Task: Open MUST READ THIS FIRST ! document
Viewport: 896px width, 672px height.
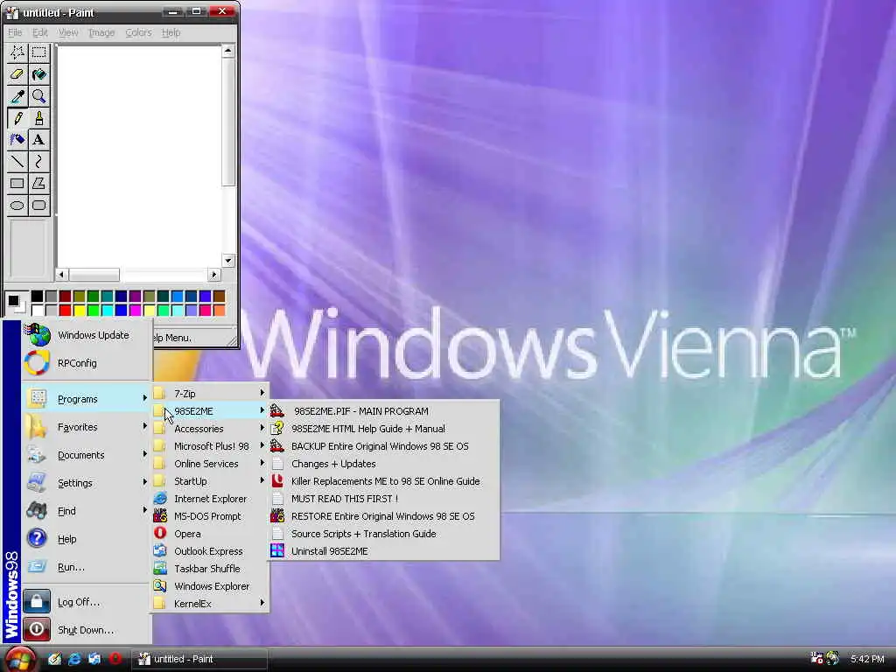Action: pos(384,498)
